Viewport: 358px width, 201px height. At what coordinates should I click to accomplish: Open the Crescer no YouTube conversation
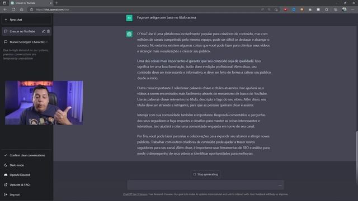coord(22,31)
